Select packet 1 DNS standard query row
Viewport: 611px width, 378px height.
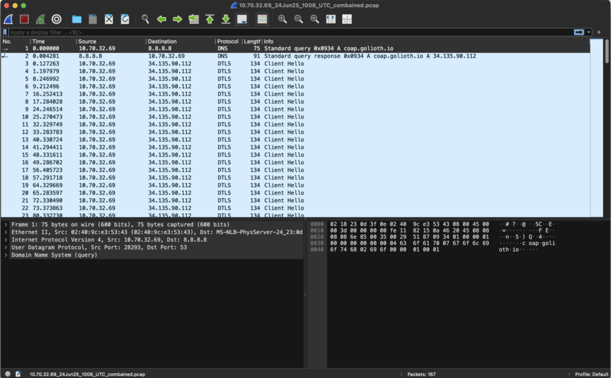(295, 49)
